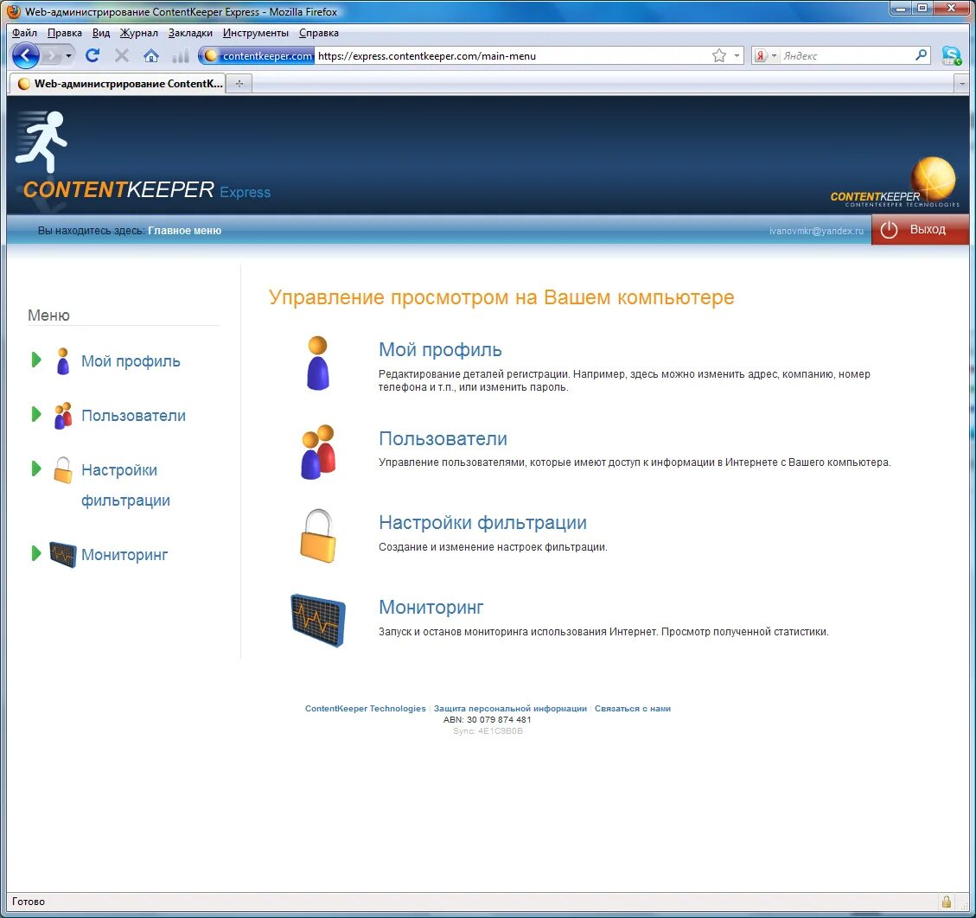Open the search engine selector dropdown arrow
This screenshot has height=918, width=976.
coord(774,55)
